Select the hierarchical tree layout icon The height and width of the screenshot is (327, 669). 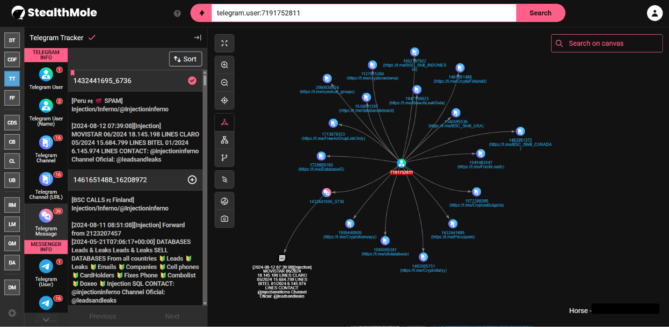(225, 140)
